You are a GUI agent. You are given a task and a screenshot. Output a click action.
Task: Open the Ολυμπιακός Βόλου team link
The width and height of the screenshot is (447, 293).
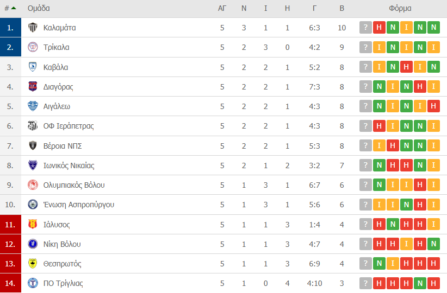[74, 185]
